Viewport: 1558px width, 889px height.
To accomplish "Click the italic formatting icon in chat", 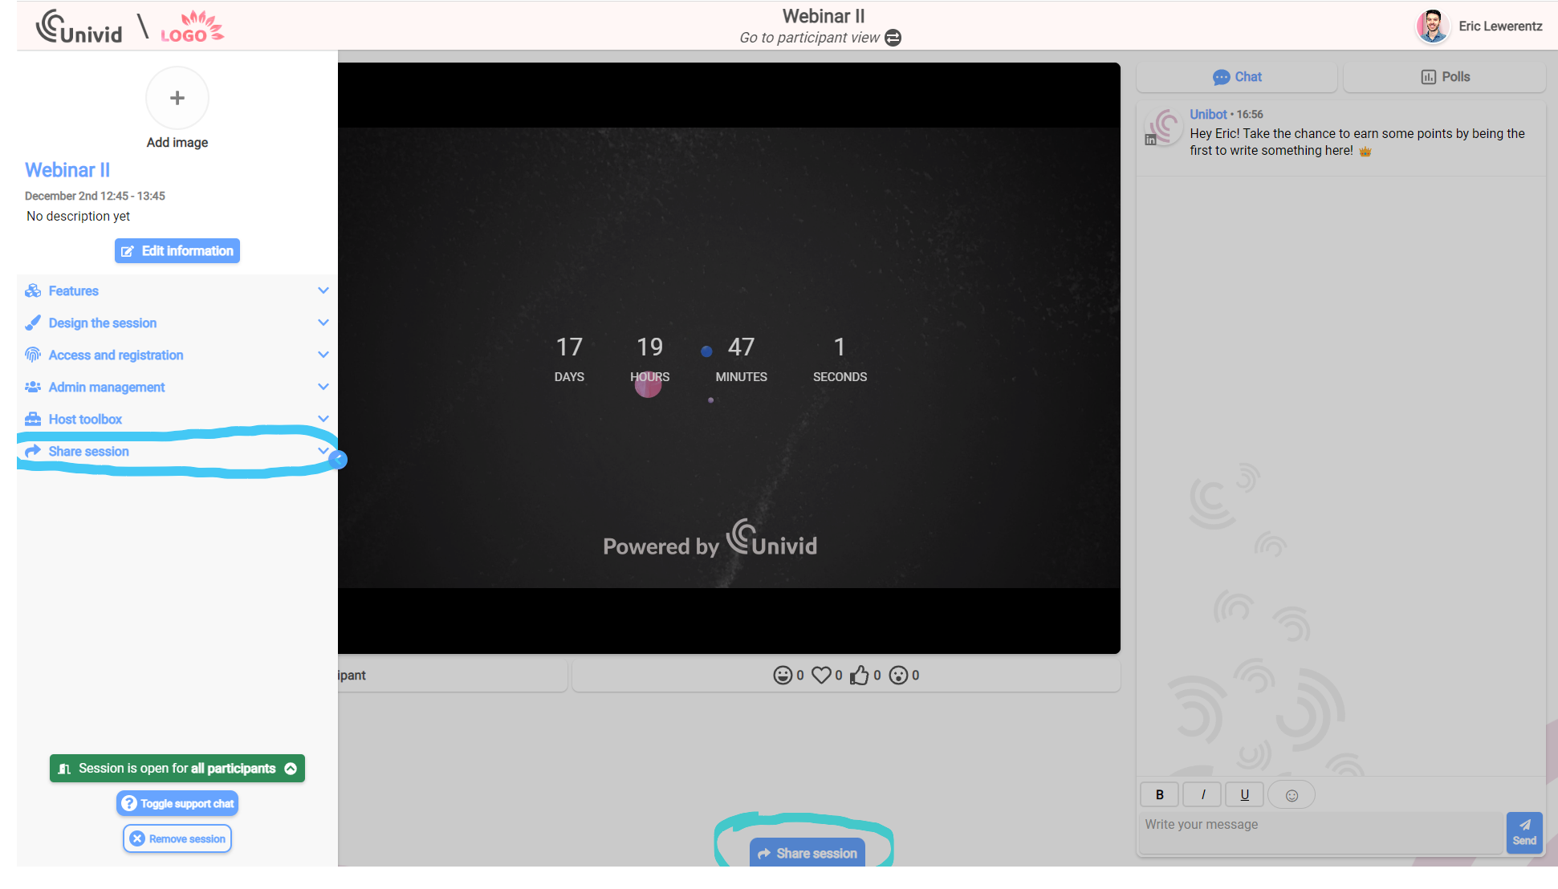I will pyautogui.click(x=1202, y=794).
